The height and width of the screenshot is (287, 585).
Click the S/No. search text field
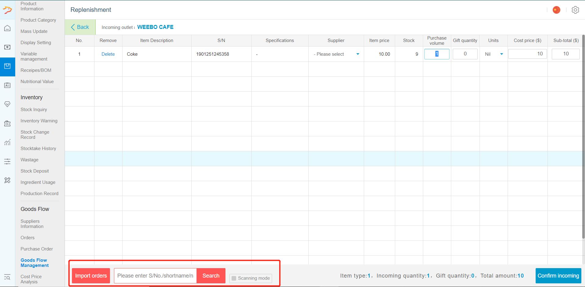click(155, 276)
